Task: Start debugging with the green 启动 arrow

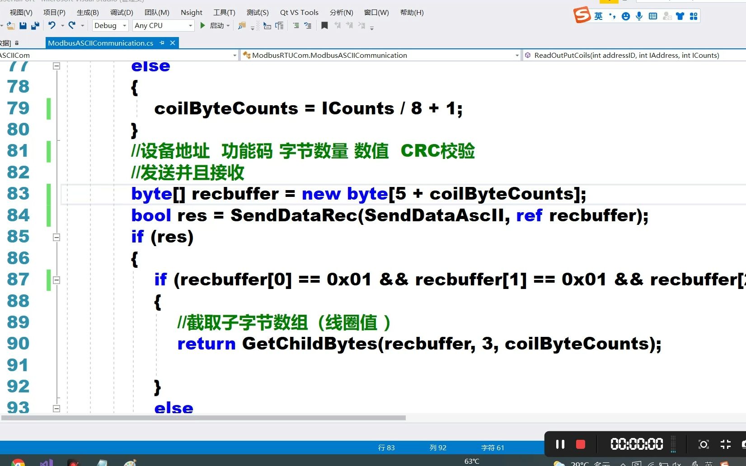Action: pos(202,25)
